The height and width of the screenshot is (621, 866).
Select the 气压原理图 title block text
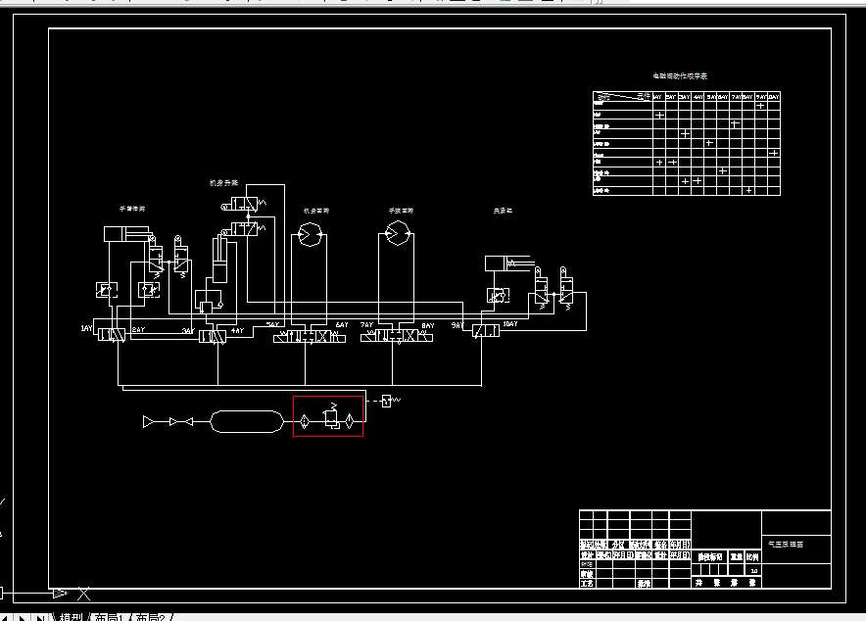(786, 545)
